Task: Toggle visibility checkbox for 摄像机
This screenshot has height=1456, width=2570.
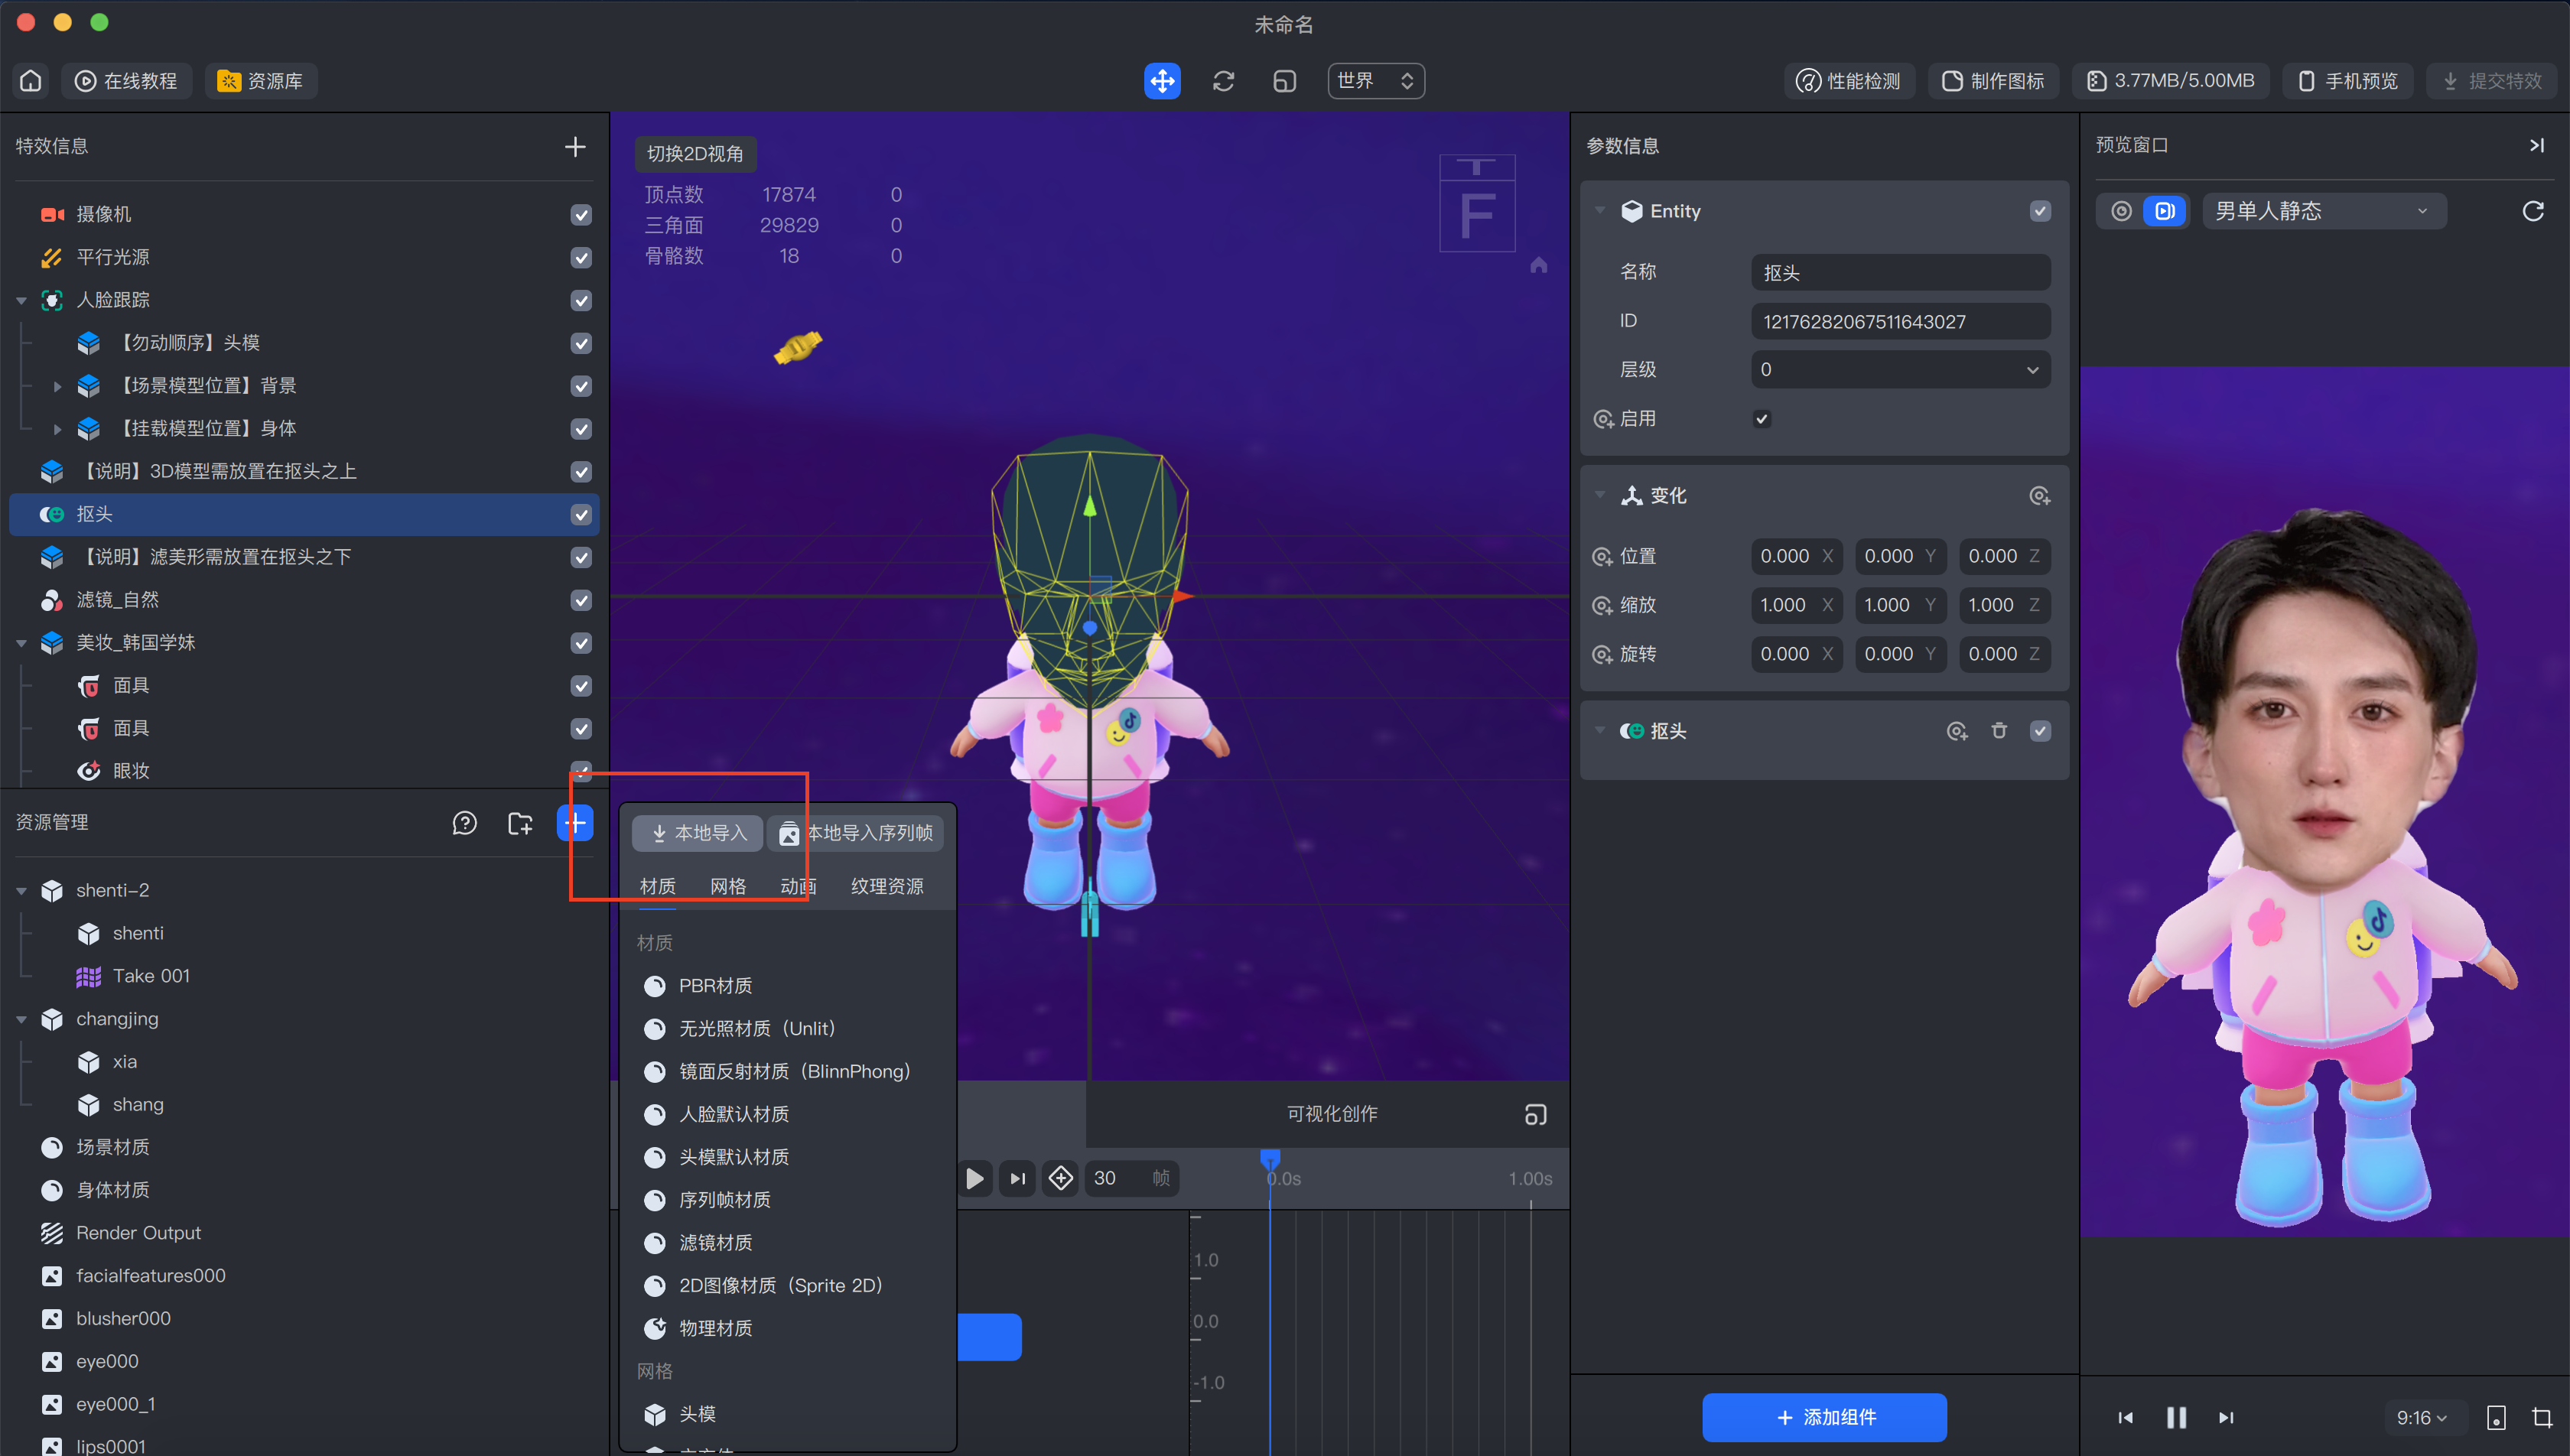Action: click(x=581, y=214)
